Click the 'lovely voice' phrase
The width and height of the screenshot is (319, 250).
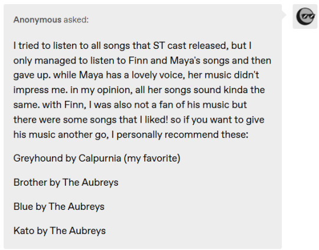tap(158, 75)
